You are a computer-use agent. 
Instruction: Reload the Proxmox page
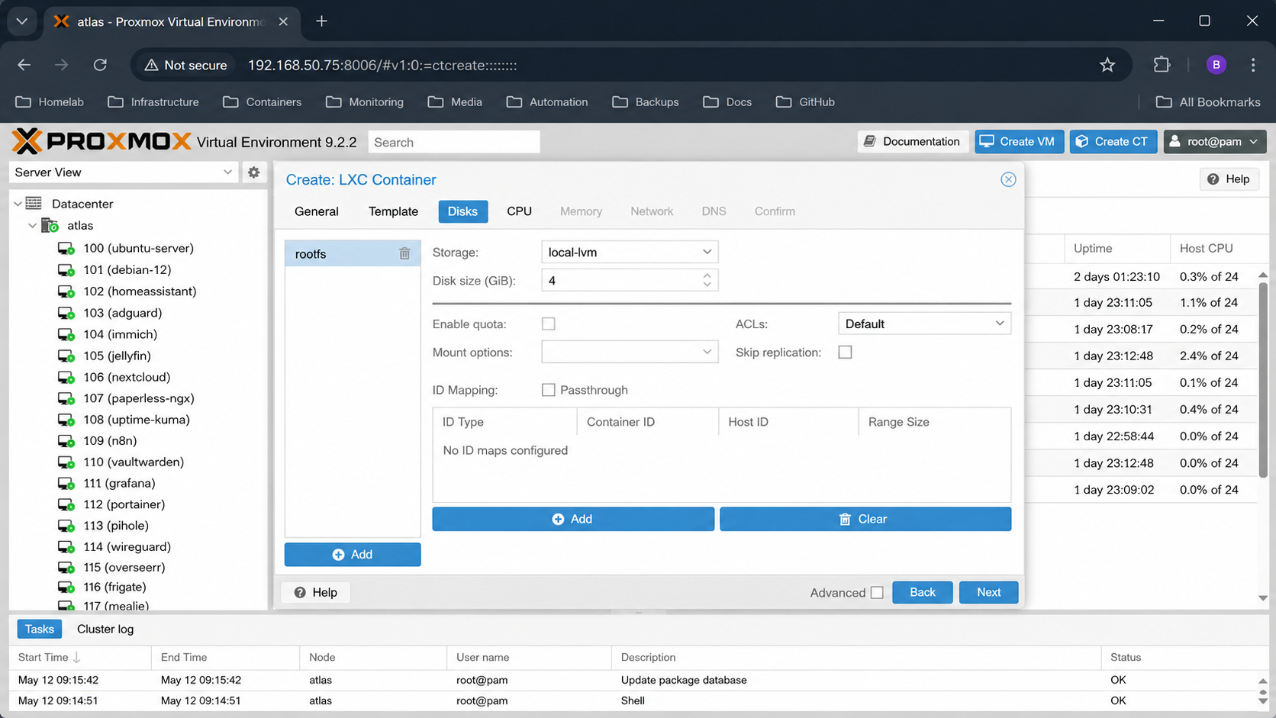(100, 65)
